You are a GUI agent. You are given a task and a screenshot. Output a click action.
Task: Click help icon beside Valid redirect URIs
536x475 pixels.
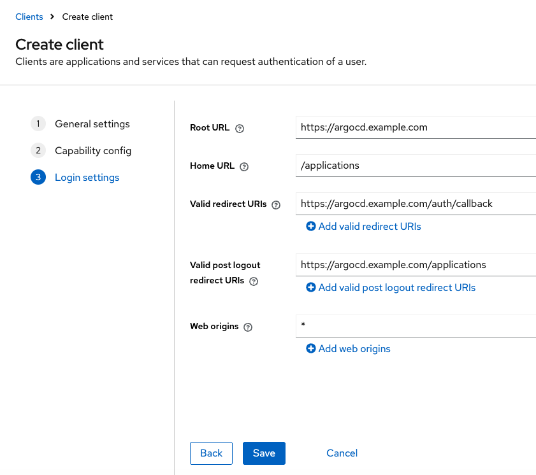276,205
